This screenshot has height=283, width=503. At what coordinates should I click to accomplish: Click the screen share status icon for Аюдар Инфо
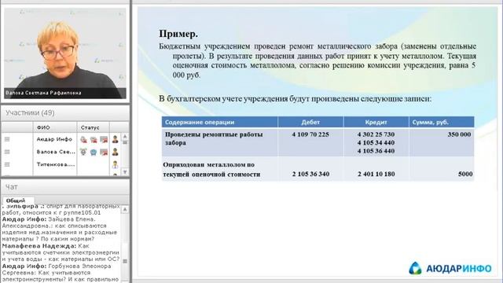pyautogui.click(x=104, y=140)
